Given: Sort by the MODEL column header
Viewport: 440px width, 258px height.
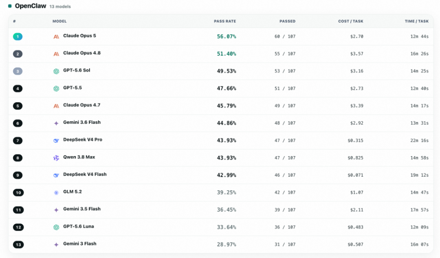Looking at the screenshot, I should pos(59,21).
